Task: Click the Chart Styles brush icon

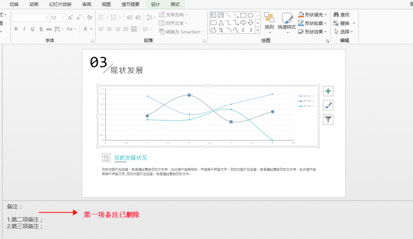Action: [328, 105]
